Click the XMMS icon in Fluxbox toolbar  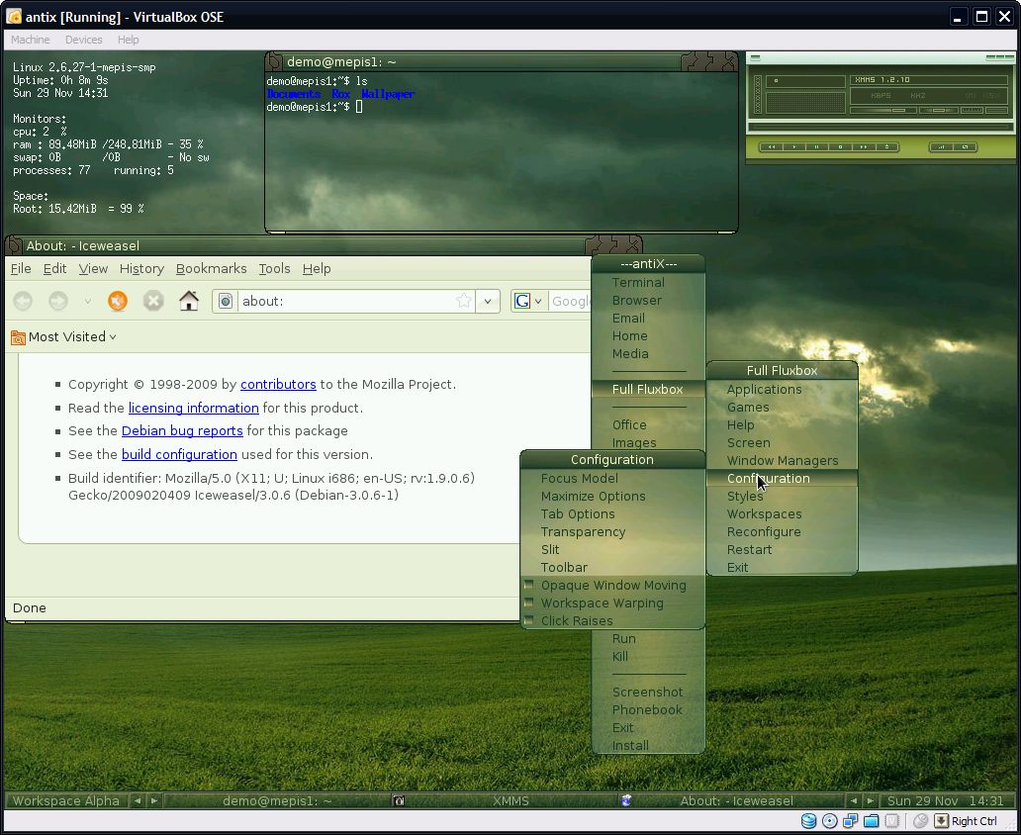point(399,801)
